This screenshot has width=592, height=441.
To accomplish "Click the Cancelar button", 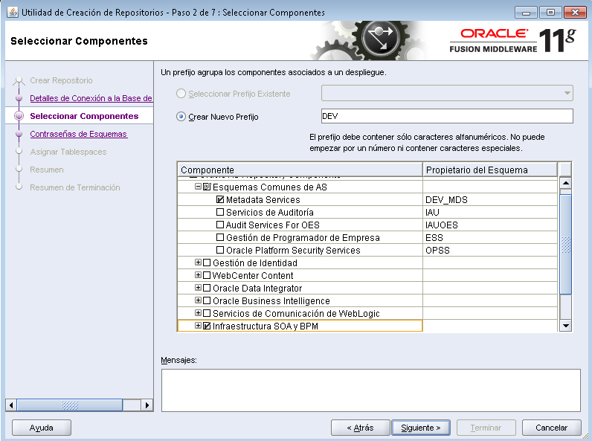I will [x=551, y=428].
